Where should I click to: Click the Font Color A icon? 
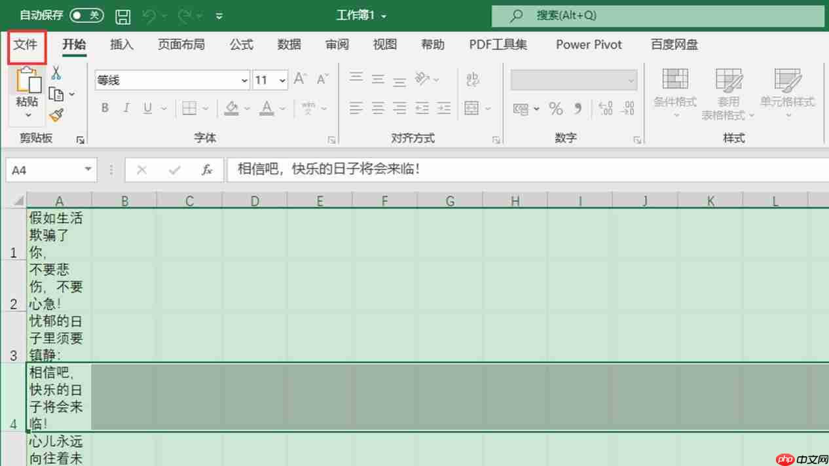tap(267, 108)
